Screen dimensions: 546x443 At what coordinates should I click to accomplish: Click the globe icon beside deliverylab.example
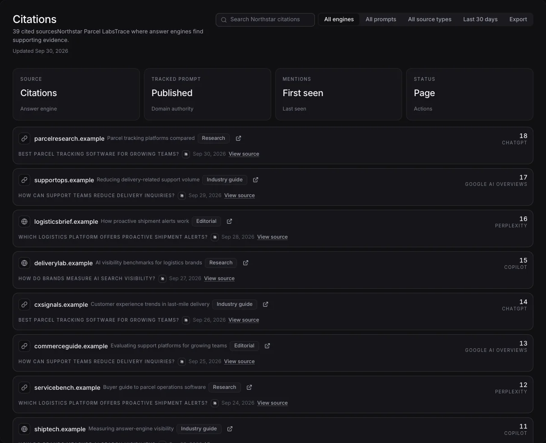24,263
